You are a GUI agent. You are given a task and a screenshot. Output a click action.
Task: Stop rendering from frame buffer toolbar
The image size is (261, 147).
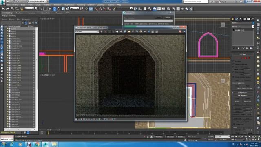pyautogui.click(x=180, y=31)
